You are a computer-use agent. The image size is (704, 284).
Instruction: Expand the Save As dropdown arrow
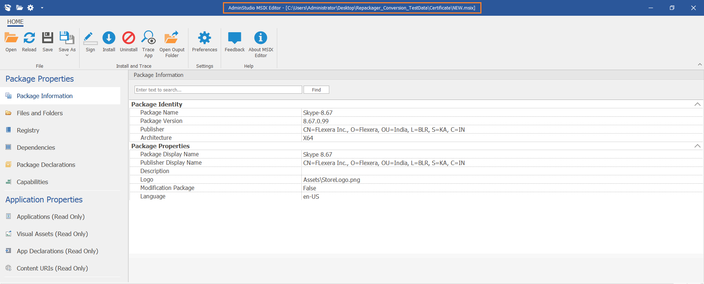click(67, 55)
